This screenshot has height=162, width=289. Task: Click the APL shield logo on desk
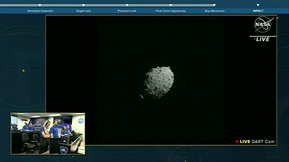tap(64, 150)
